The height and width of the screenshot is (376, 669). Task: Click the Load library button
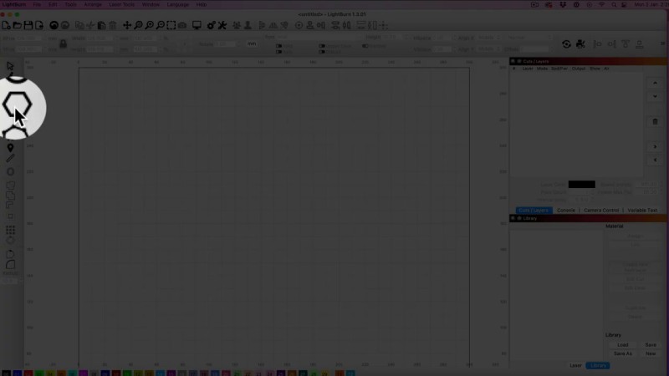click(x=623, y=344)
